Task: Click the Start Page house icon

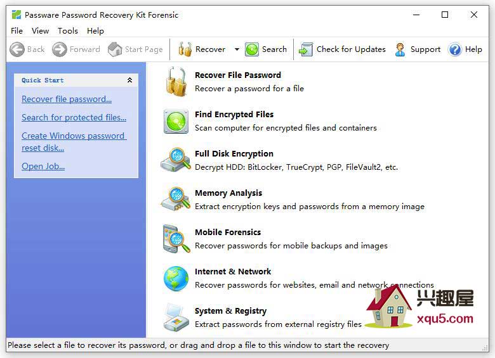Action: coord(115,49)
